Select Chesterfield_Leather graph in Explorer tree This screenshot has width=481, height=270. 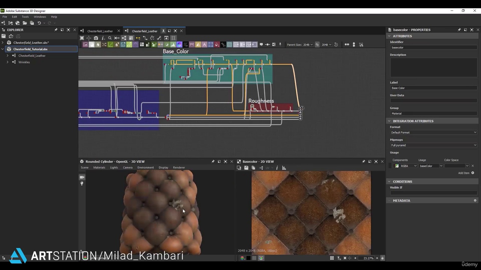coord(32,55)
